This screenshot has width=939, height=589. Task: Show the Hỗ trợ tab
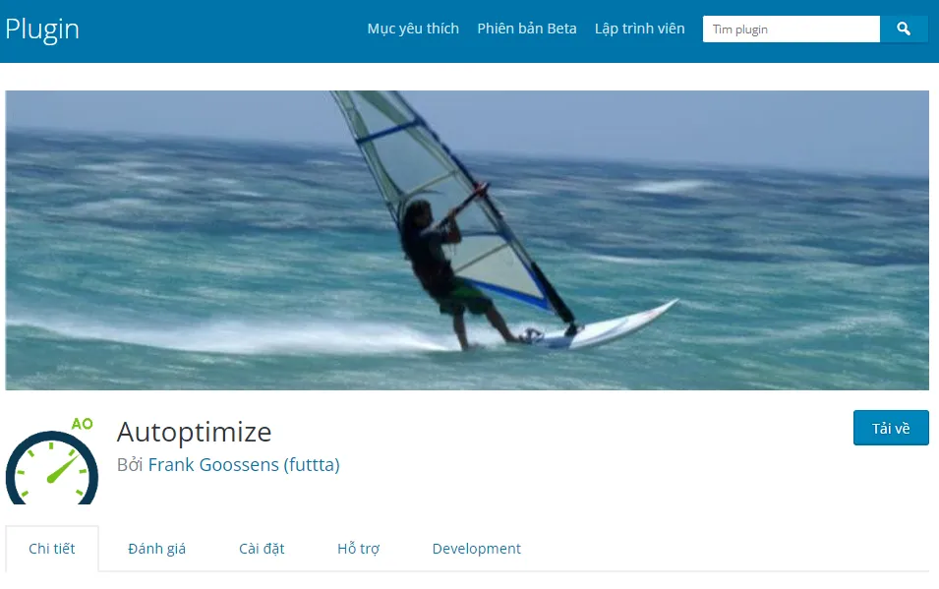(x=358, y=549)
